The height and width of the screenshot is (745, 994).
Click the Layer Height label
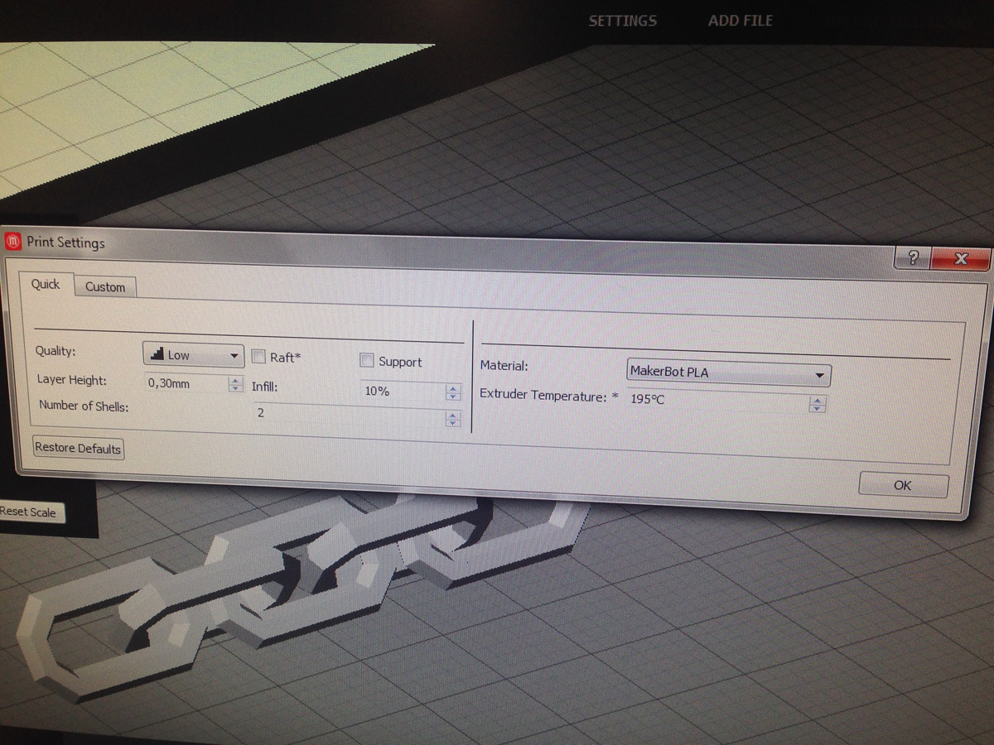(71, 380)
